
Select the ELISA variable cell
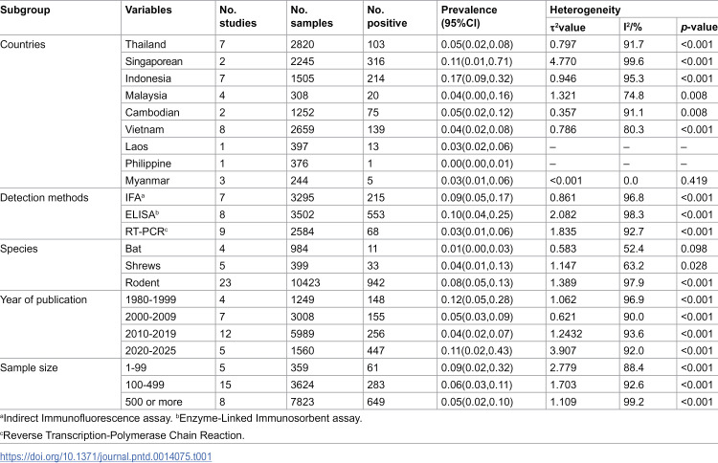[142, 214]
